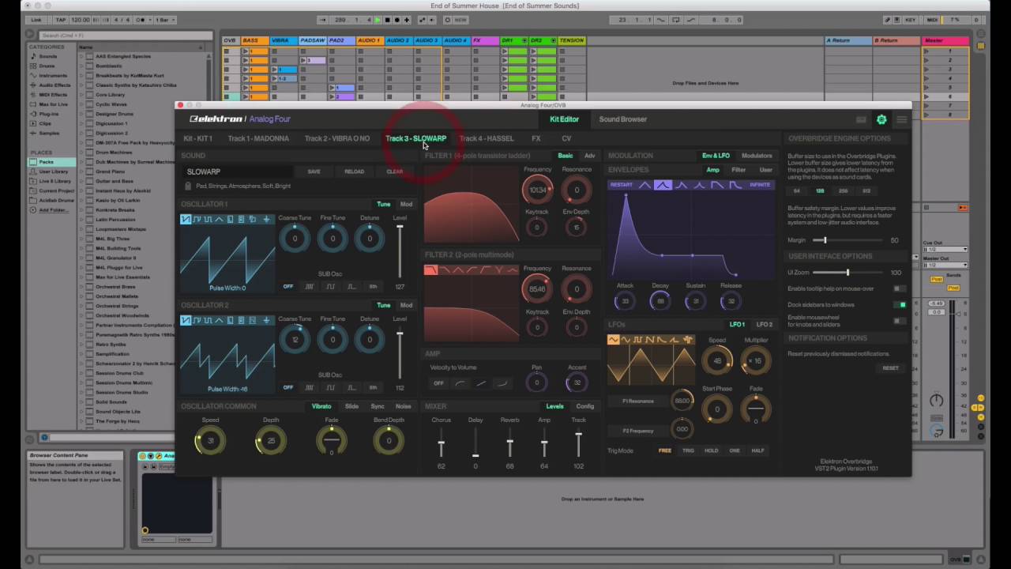Viewport: 1011px width, 569px height.
Task: Click Ableton play button in transport
Action: coord(377,20)
